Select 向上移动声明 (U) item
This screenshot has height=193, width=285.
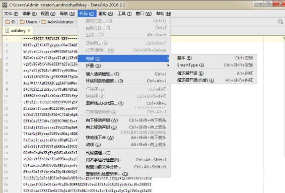point(124,127)
